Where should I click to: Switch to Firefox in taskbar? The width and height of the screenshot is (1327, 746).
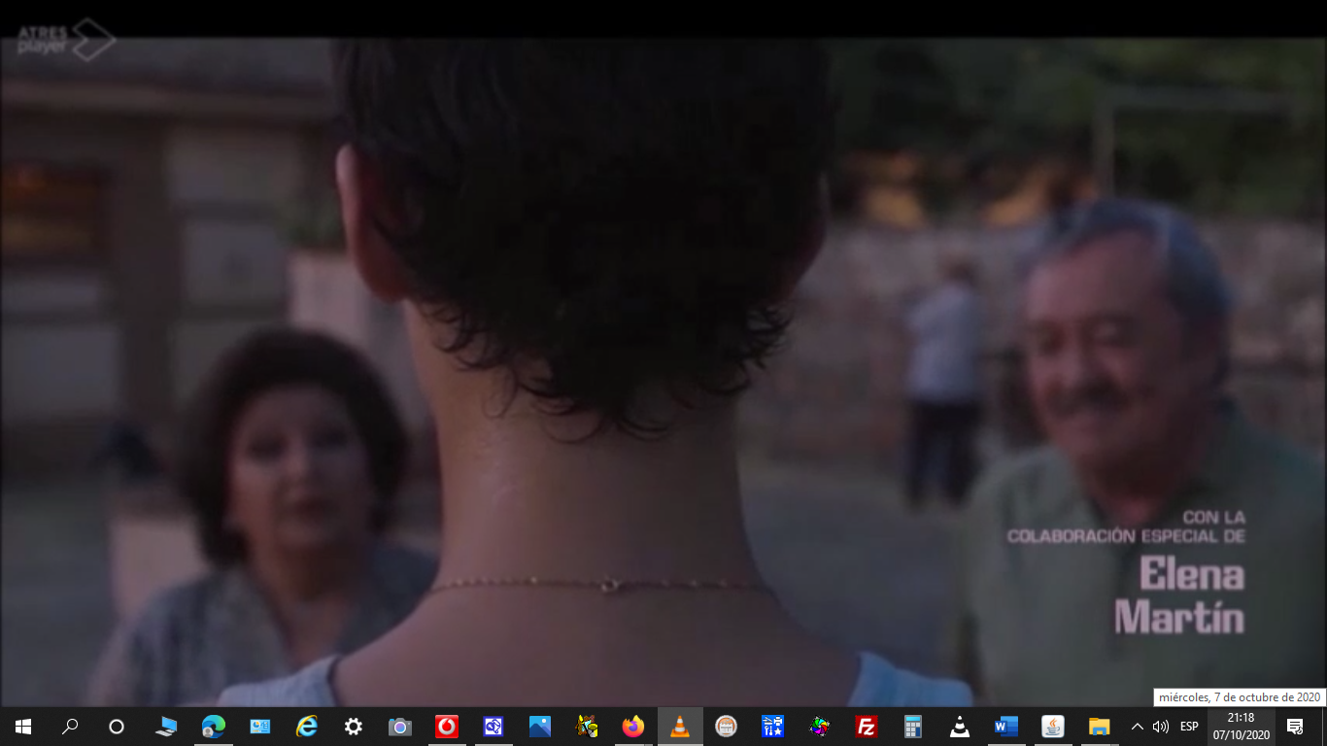[x=632, y=727]
